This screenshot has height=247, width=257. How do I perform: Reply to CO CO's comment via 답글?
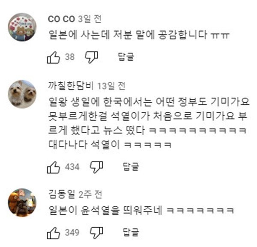click(x=126, y=57)
